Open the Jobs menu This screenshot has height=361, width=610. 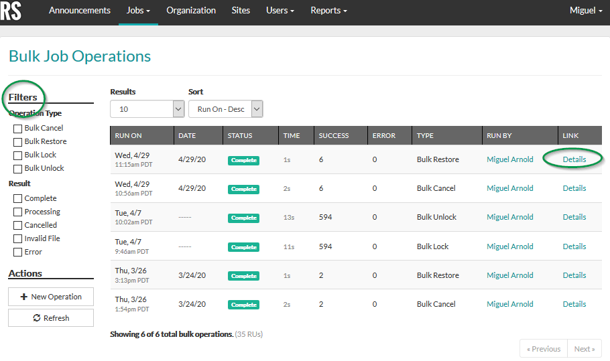(138, 11)
